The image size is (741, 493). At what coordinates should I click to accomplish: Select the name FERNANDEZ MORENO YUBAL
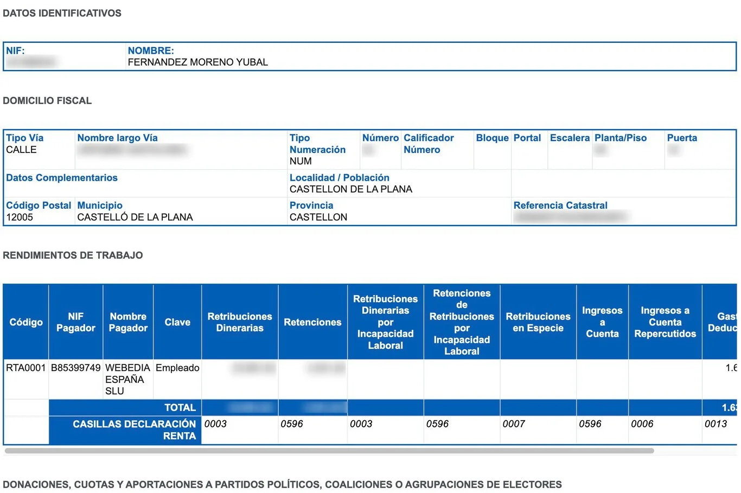(x=197, y=62)
